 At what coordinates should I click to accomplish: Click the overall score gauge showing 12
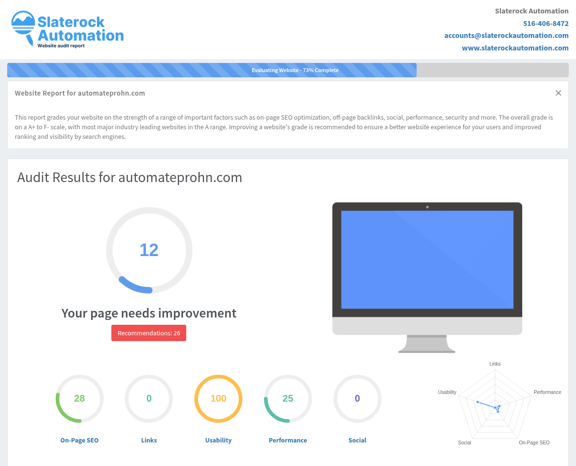(149, 250)
